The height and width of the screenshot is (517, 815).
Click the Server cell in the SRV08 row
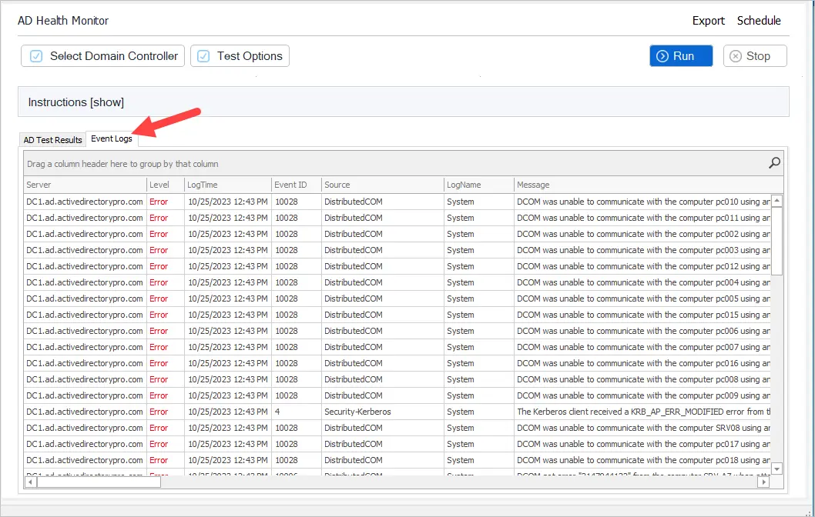(85, 428)
